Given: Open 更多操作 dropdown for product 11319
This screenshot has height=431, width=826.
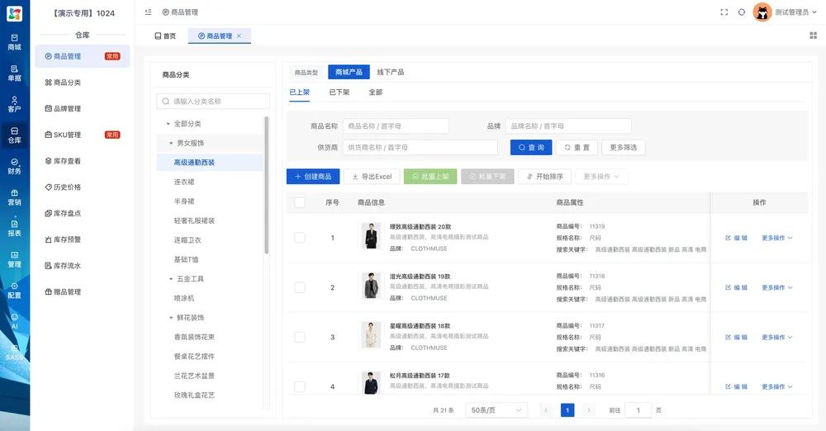Looking at the screenshot, I should point(777,238).
